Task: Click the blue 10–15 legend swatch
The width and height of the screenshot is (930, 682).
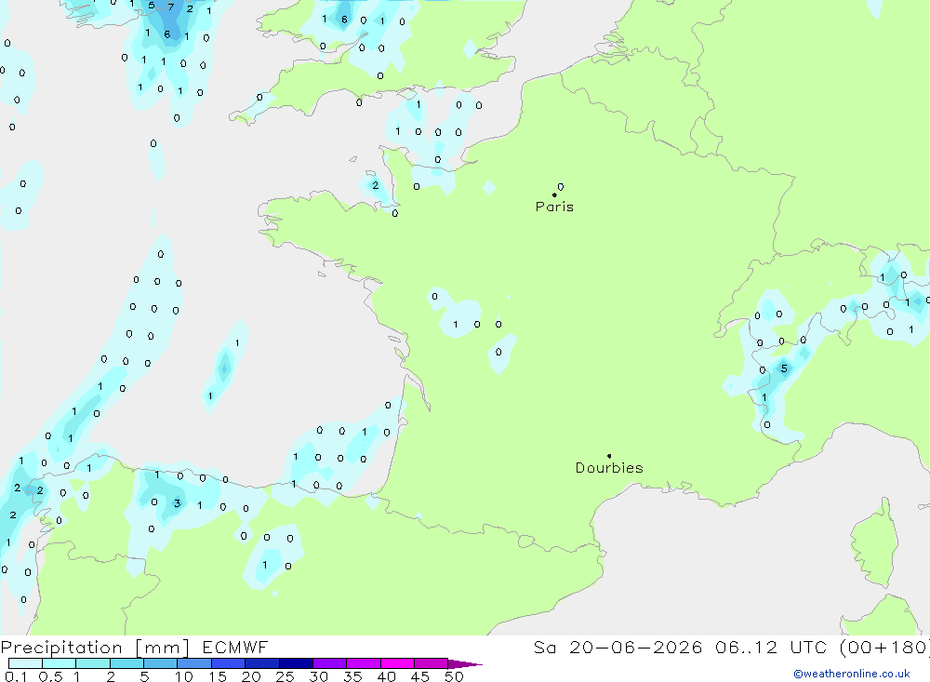Action: click(x=194, y=663)
